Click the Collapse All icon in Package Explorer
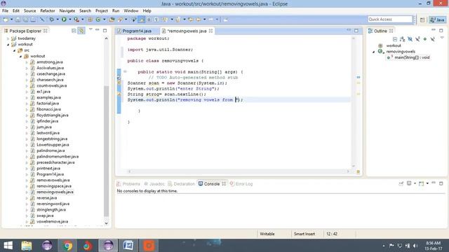This screenshot has width=449, height=252. (x=74, y=31)
